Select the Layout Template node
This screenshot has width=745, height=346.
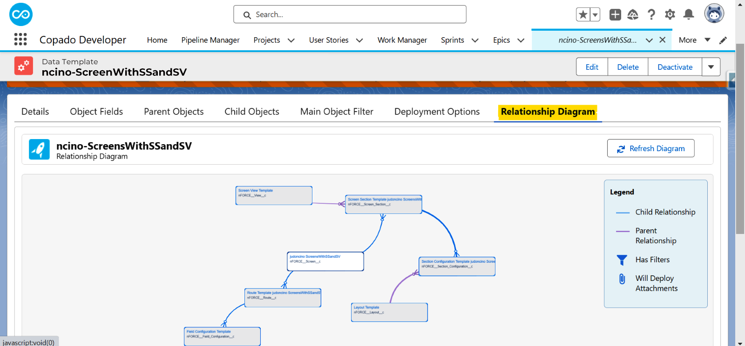click(389, 312)
